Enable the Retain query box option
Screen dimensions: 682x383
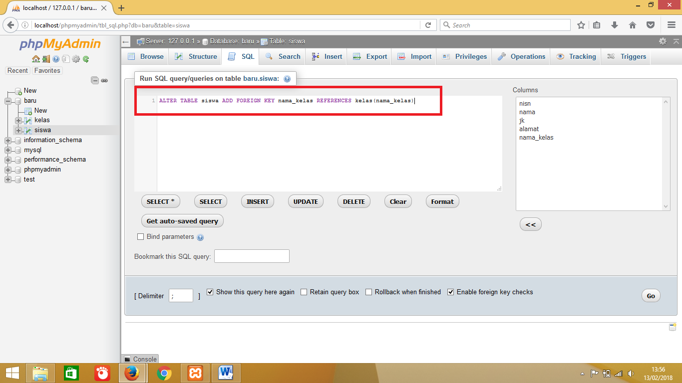tap(304, 292)
